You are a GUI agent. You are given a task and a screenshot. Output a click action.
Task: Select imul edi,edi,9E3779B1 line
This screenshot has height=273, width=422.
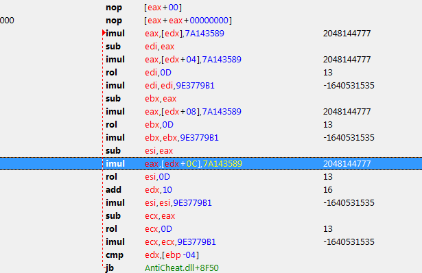coord(211,85)
